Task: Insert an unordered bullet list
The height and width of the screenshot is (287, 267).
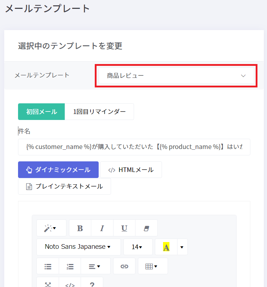Action: pos(48,266)
